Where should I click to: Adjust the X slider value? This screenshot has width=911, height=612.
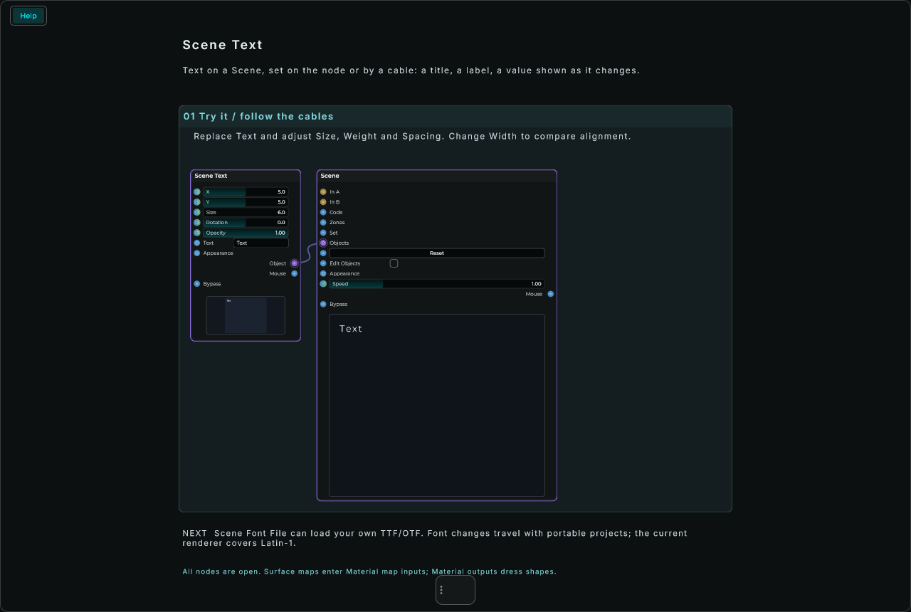pyautogui.click(x=246, y=192)
